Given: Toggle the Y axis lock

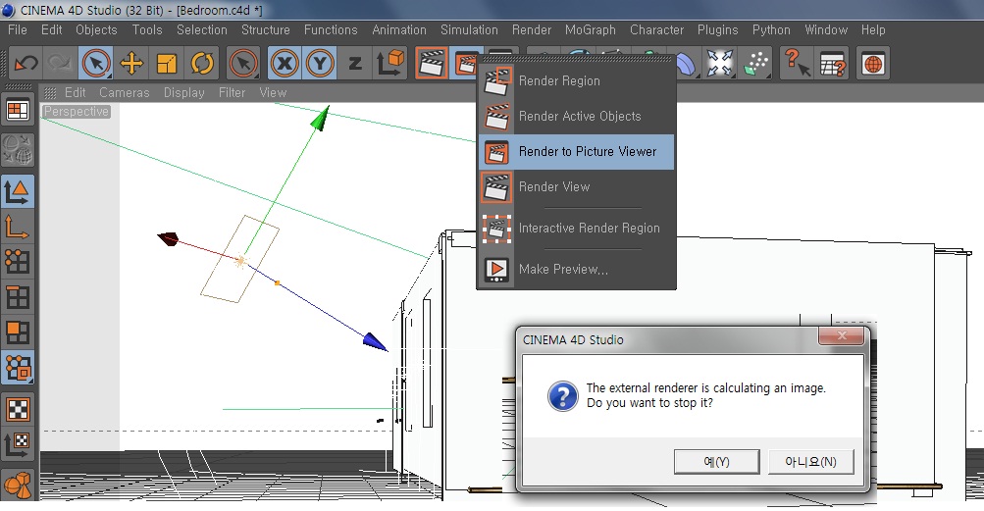Looking at the screenshot, I should pos(320,64).
